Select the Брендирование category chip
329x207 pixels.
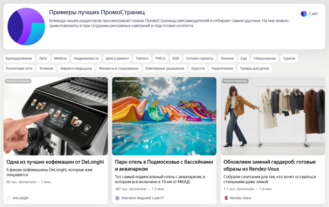pyautogui.click(x=19, y=58)
